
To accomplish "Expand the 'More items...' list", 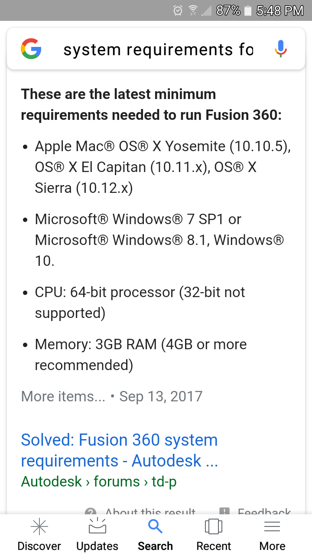I will click(63, 396).
